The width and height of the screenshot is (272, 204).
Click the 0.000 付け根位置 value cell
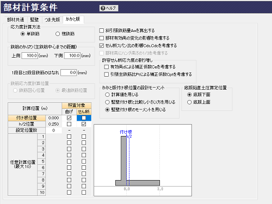[x=54, y=118]
